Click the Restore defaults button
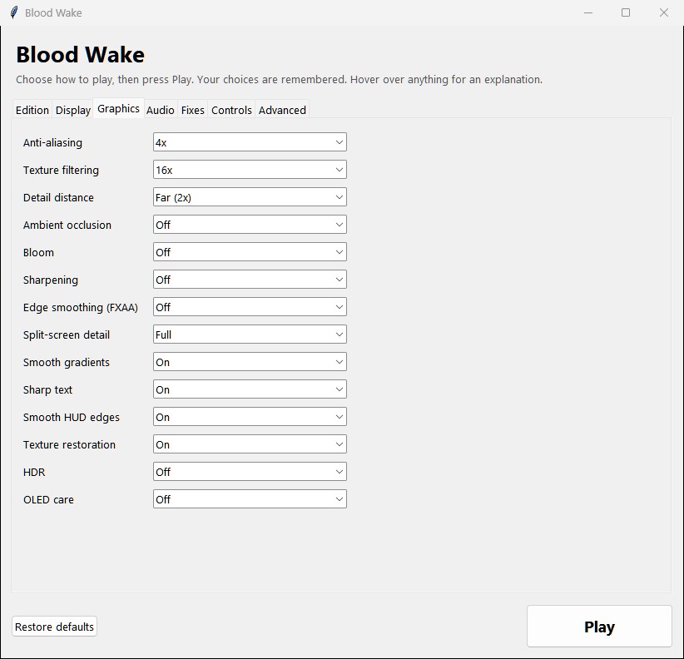Image resolution: width=684 pixels, height=659 pixels. pos(55,627)
